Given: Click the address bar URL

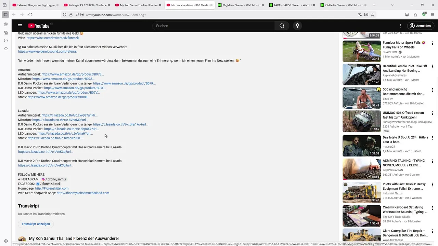Looking at the screenshot, I should (x=116, y=15).
